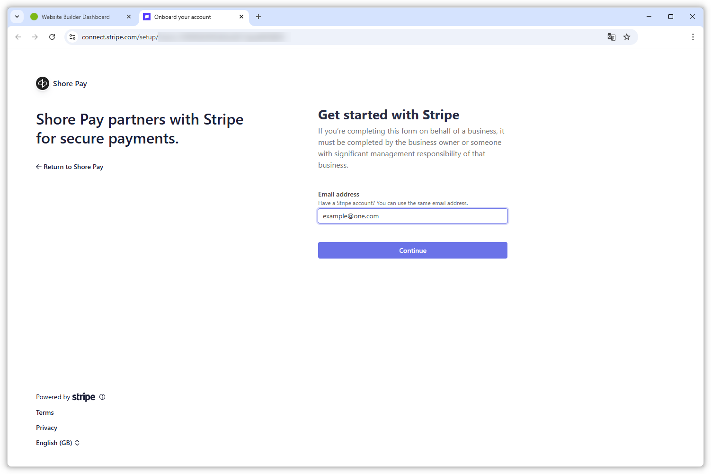Click the info icon beside Powered by Stripe
The image size is (711, 474).
(x=102, y=397)
